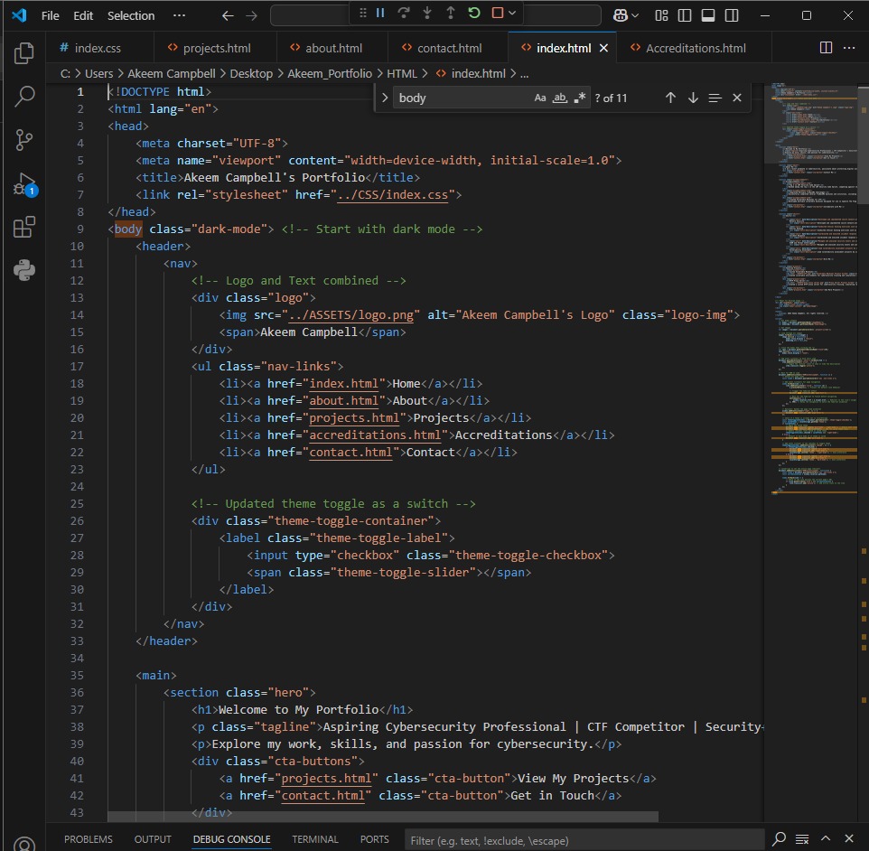Viewport: 869px width, 851px height.
Task: Open the Source Control view
Action: [23, 140]
